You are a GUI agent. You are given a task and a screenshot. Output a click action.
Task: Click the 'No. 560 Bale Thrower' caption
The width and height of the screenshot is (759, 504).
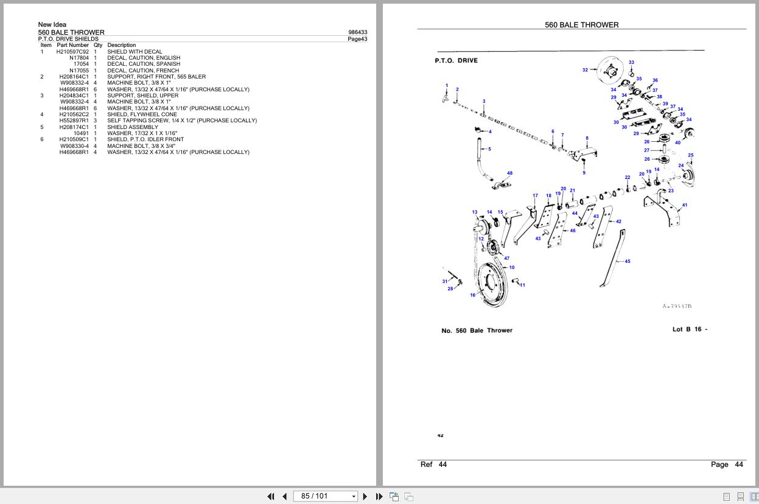(477, 331)
